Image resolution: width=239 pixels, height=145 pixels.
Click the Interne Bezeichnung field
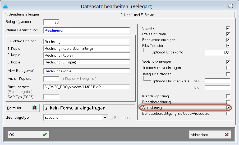coord(86,30)
